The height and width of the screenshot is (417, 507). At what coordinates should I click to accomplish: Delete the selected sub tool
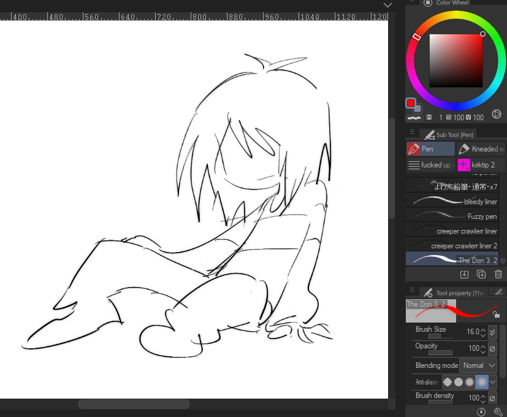pos(498,274)
